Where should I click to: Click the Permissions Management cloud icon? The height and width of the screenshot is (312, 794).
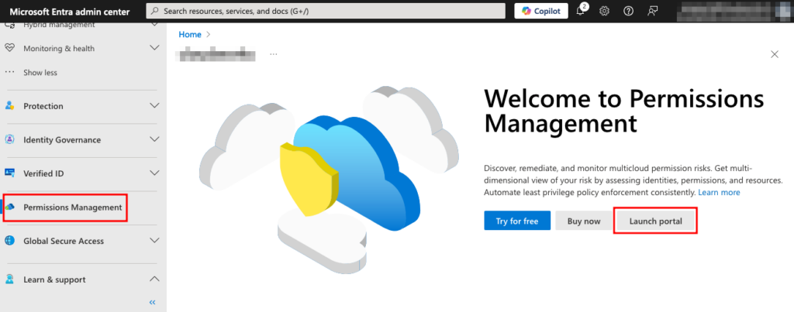tap(11, 207)
